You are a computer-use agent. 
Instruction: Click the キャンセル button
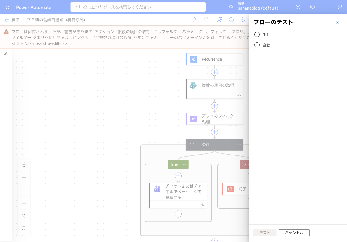(294, 233)
